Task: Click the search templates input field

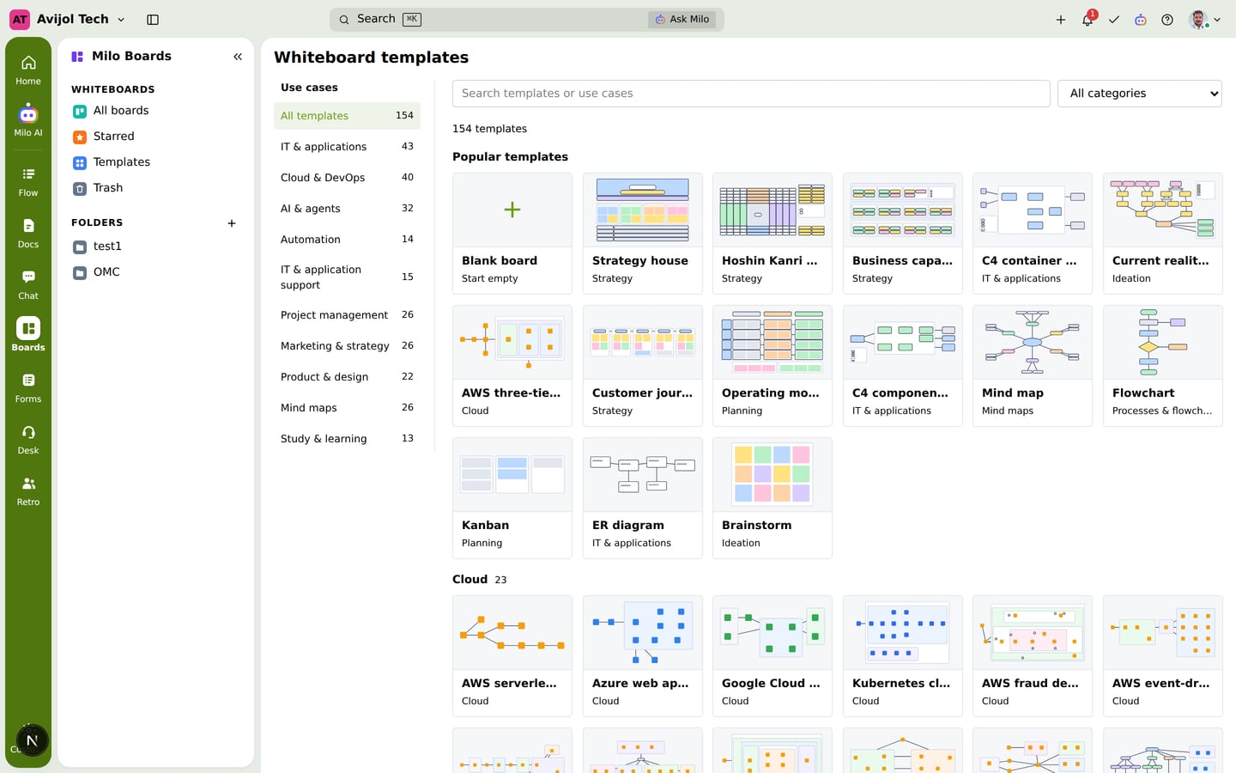Action: 751,94
